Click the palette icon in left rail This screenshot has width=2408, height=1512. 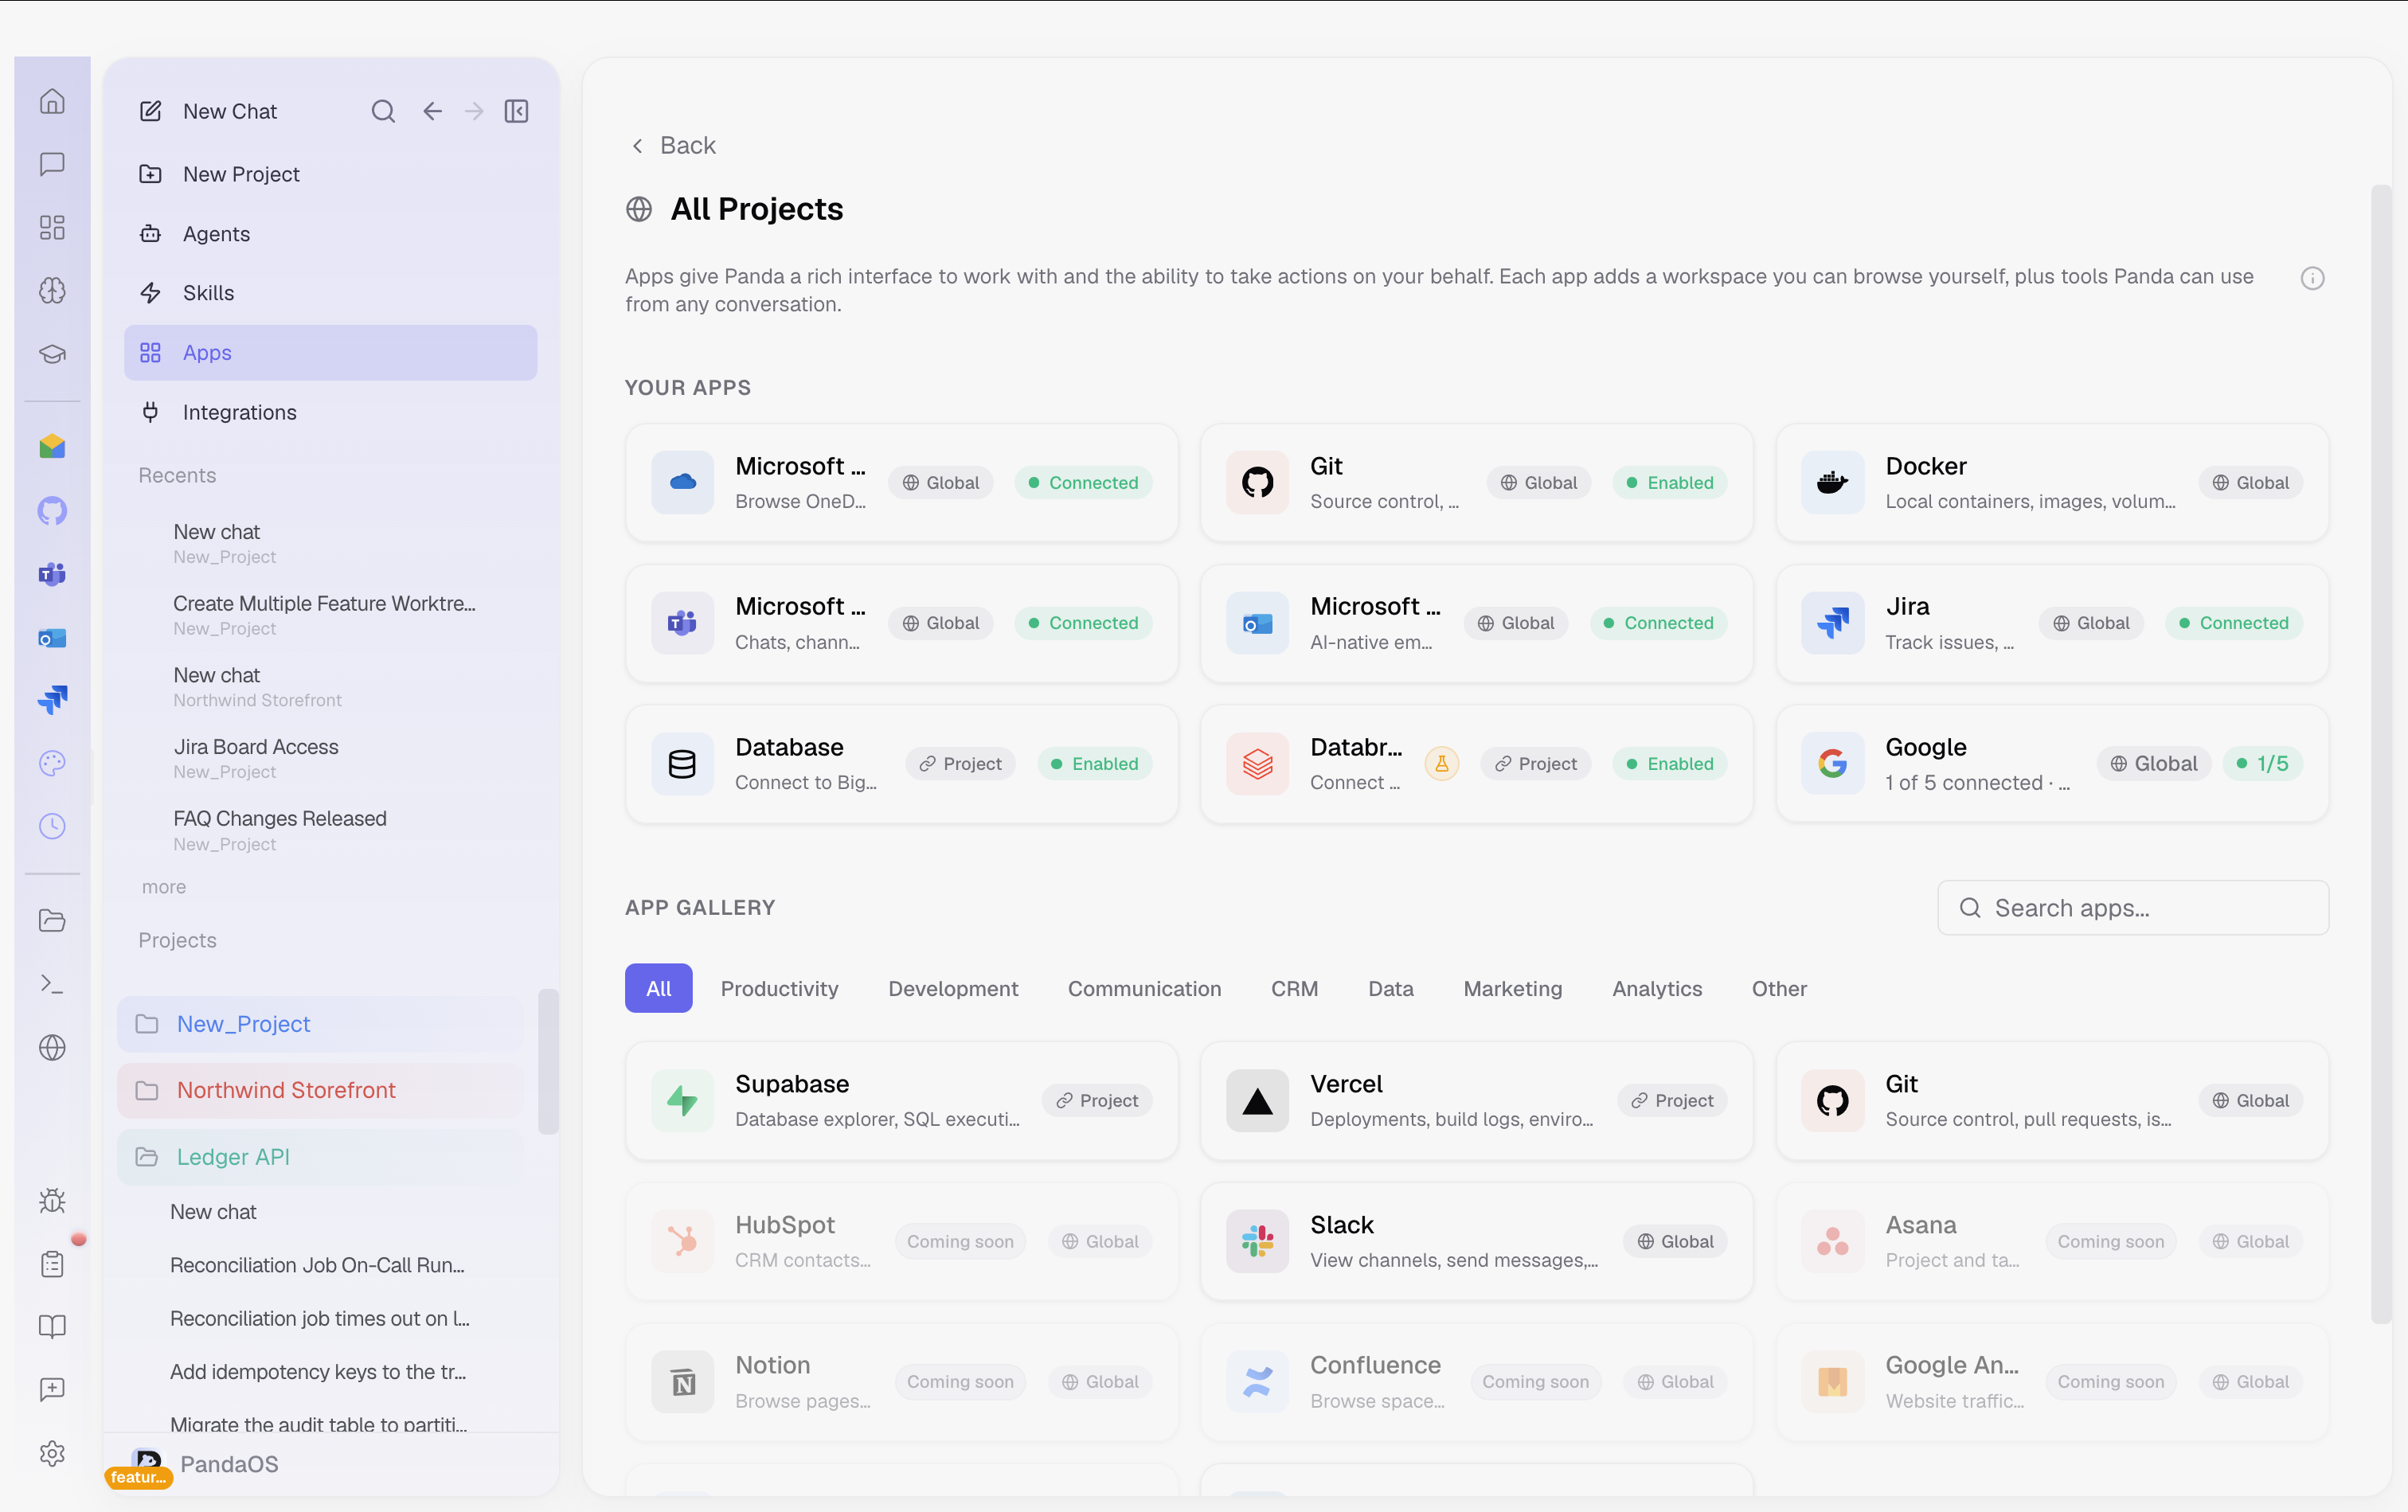click(52, 764)
